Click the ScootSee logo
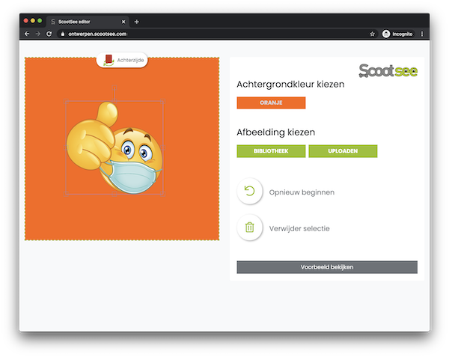 pos(388,71)
